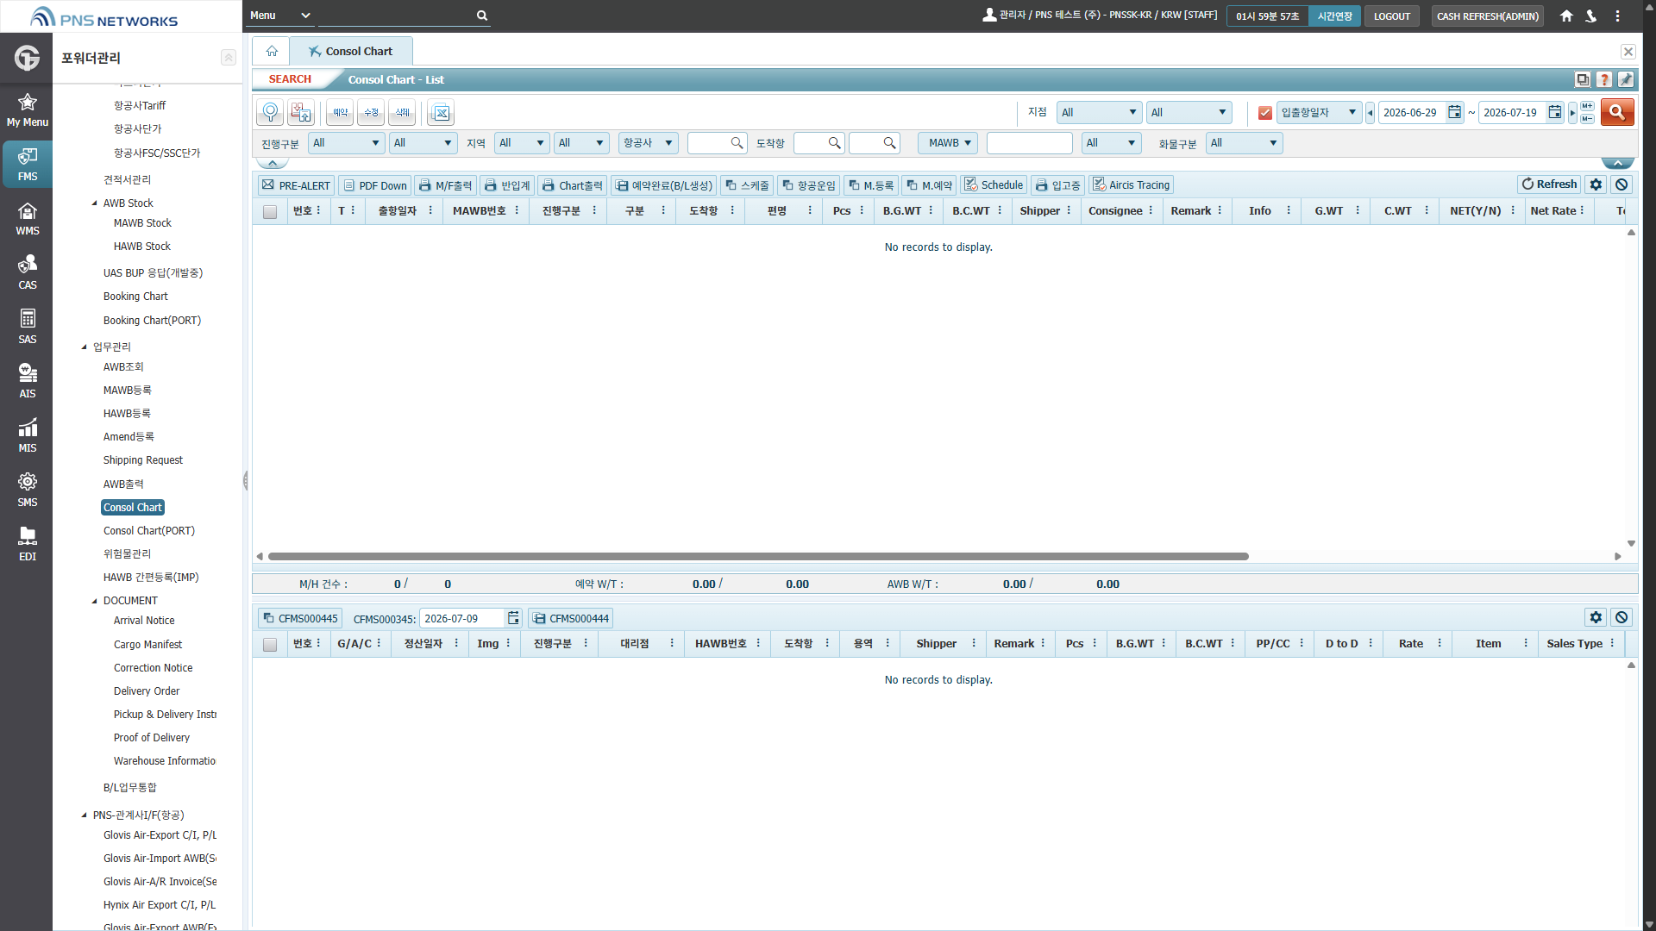The height and width of the screenshot is (931, 1656).
Task: Click the grid settings gear next to Refresh
Action: point(1596,184)
